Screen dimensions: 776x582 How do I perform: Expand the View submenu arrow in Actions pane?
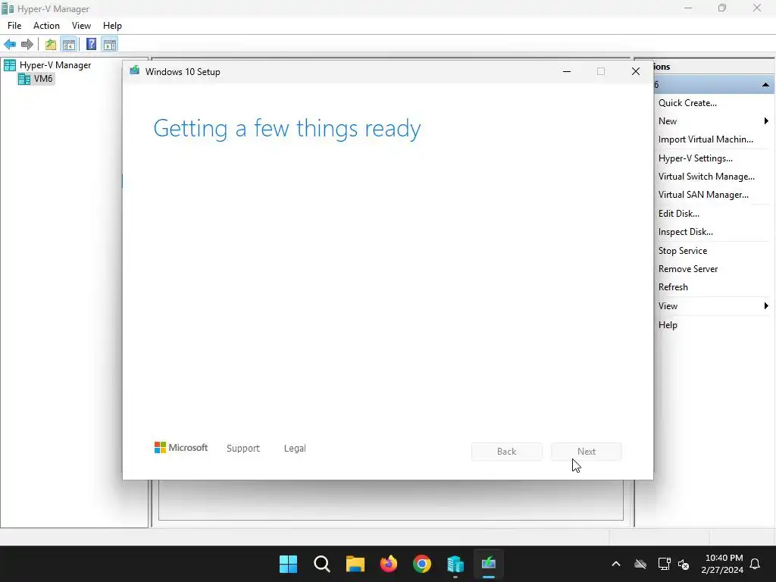[x=766, y=306]
